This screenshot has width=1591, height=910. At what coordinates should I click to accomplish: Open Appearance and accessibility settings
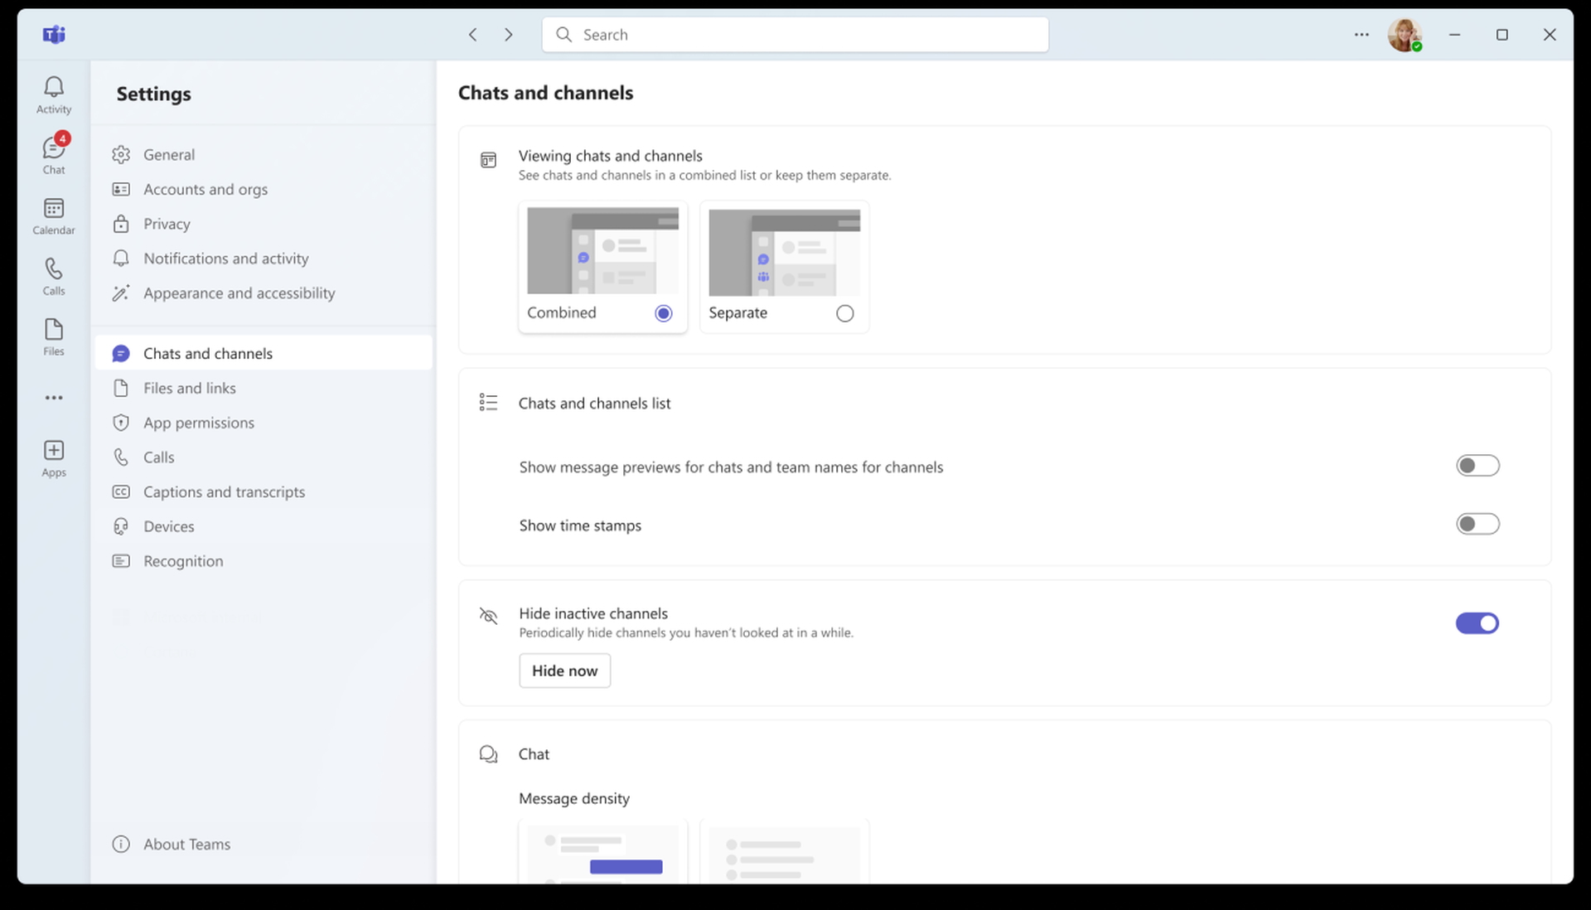239,292
